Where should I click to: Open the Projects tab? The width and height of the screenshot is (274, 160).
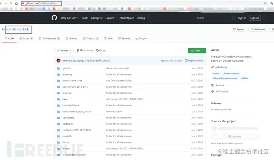(91, 38)
